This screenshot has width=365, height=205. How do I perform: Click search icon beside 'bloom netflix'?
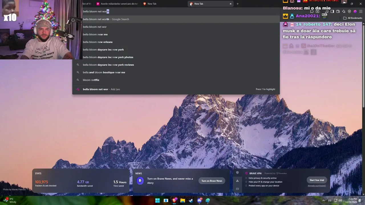click(x=78, y=80)
